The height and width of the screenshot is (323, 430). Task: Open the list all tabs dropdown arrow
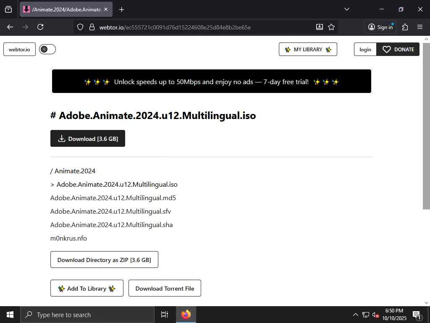(346, 9)
